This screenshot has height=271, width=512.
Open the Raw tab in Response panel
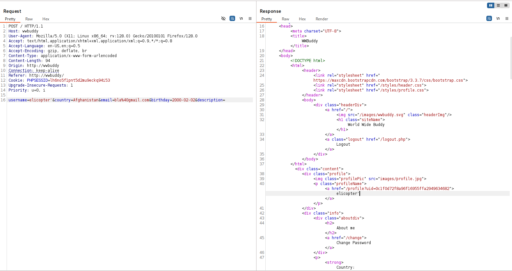click(x=285, y=19)
